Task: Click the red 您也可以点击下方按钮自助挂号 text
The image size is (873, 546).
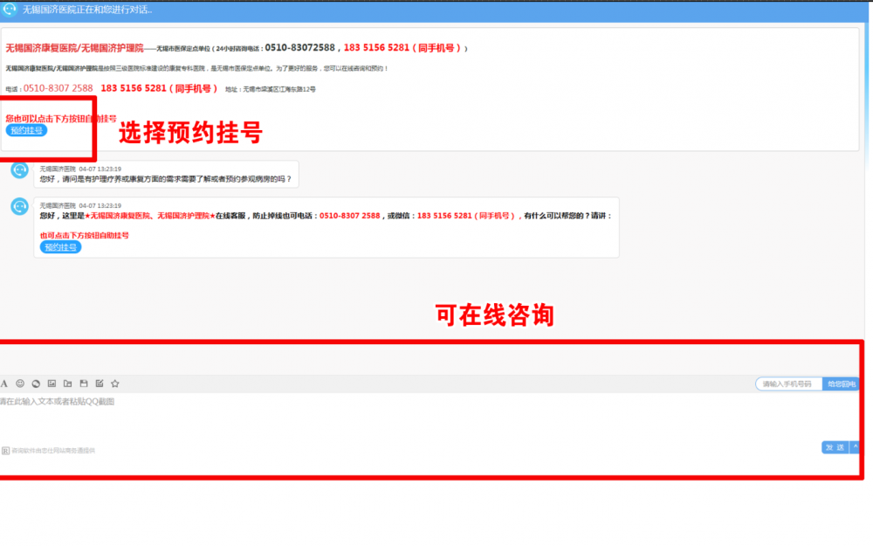Action: (61, 119)
